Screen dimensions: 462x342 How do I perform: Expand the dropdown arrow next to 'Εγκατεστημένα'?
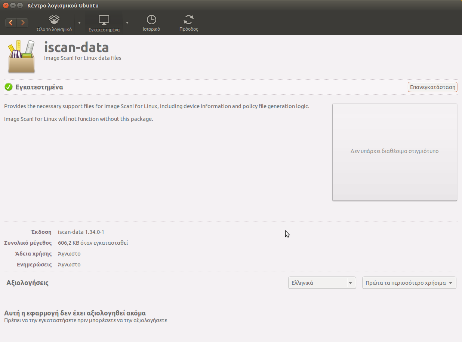pyautogui.click(x=127, y=23)
